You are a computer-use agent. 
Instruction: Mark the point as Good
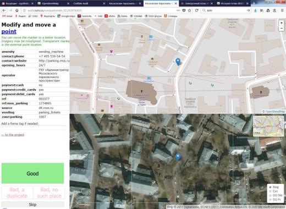(x=32, y=173)
